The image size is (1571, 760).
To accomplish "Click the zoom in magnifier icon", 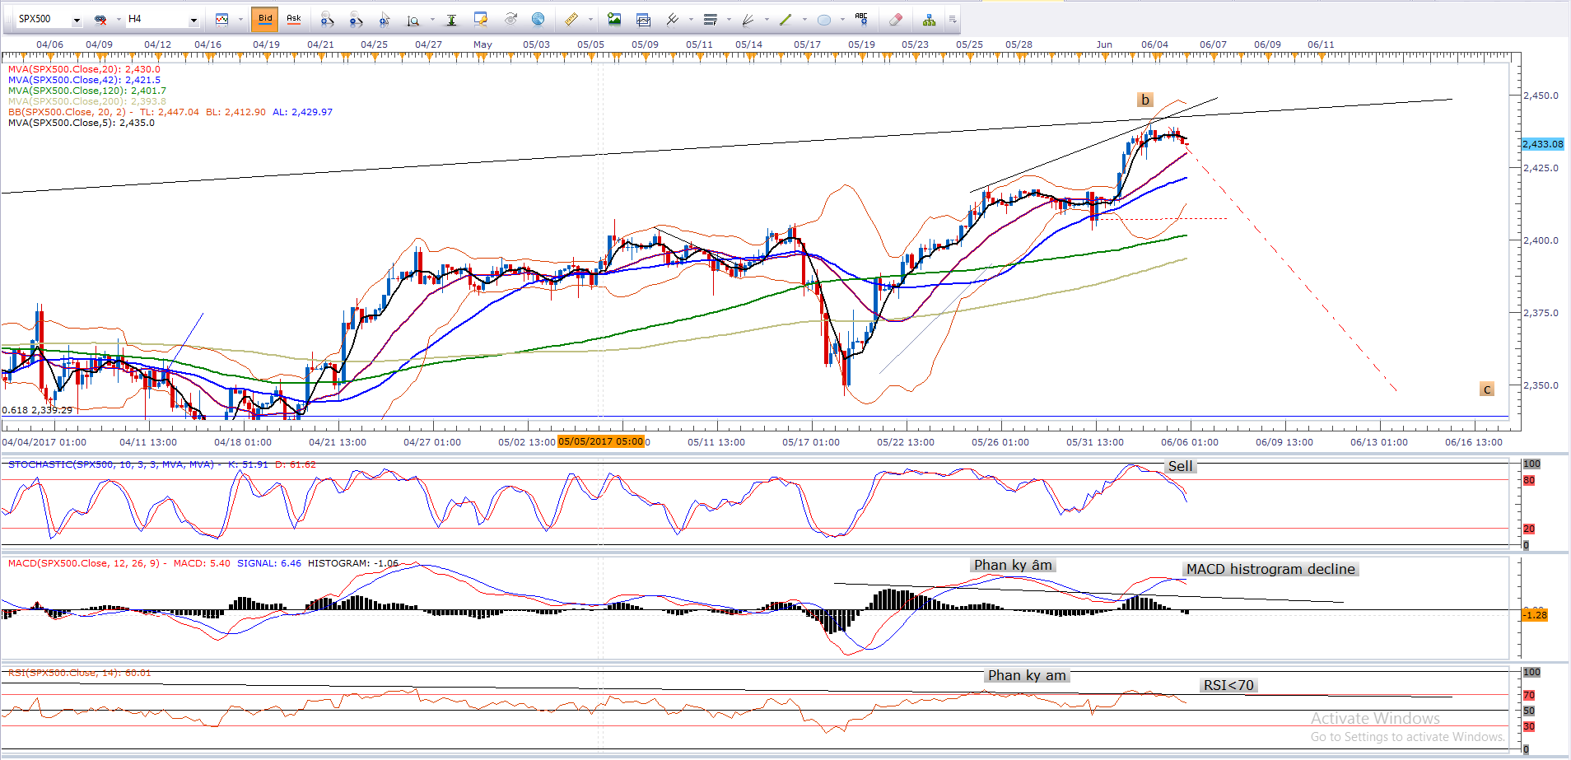I will [x=327, y=20].
